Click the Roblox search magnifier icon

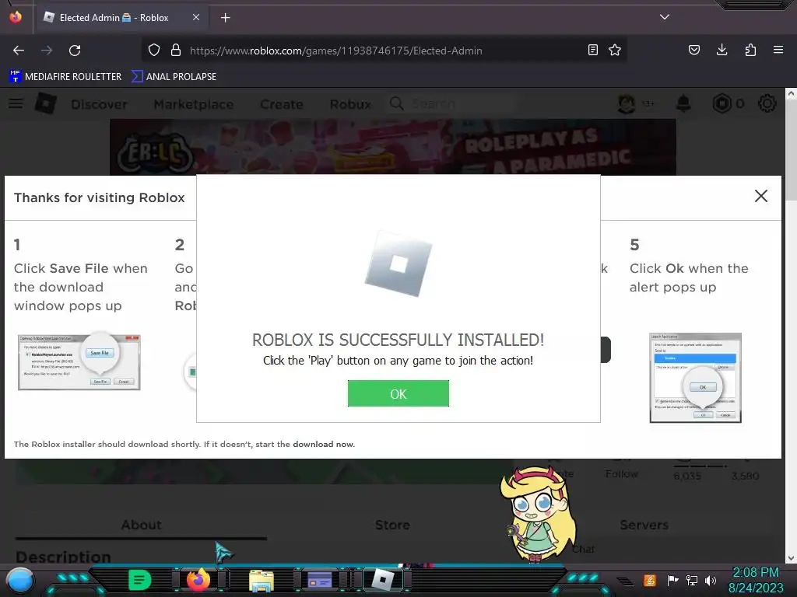[396, 103]
